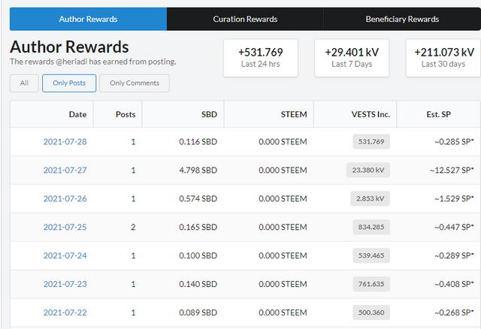
Task: Click the 0.000 STEEM value for 2021-07-27
Action: click(x=283, y=171)
